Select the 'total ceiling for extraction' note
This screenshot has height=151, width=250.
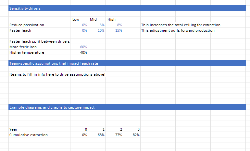(x=181, y=25)
